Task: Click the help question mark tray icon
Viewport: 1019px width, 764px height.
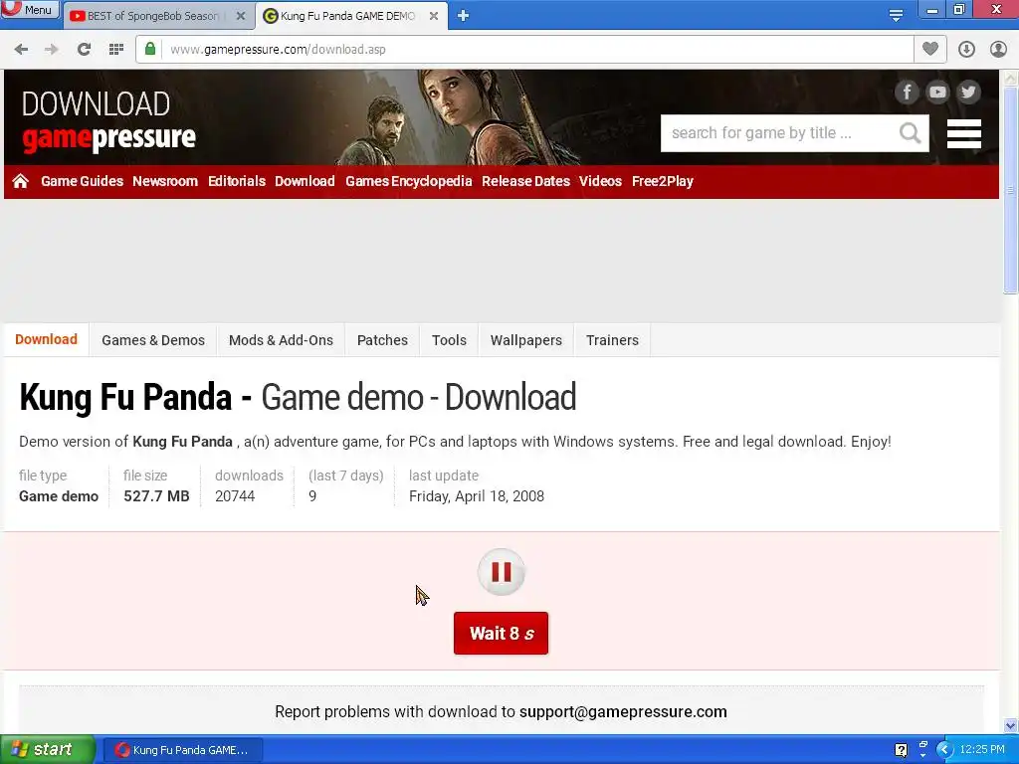Action: pos(901,750)
